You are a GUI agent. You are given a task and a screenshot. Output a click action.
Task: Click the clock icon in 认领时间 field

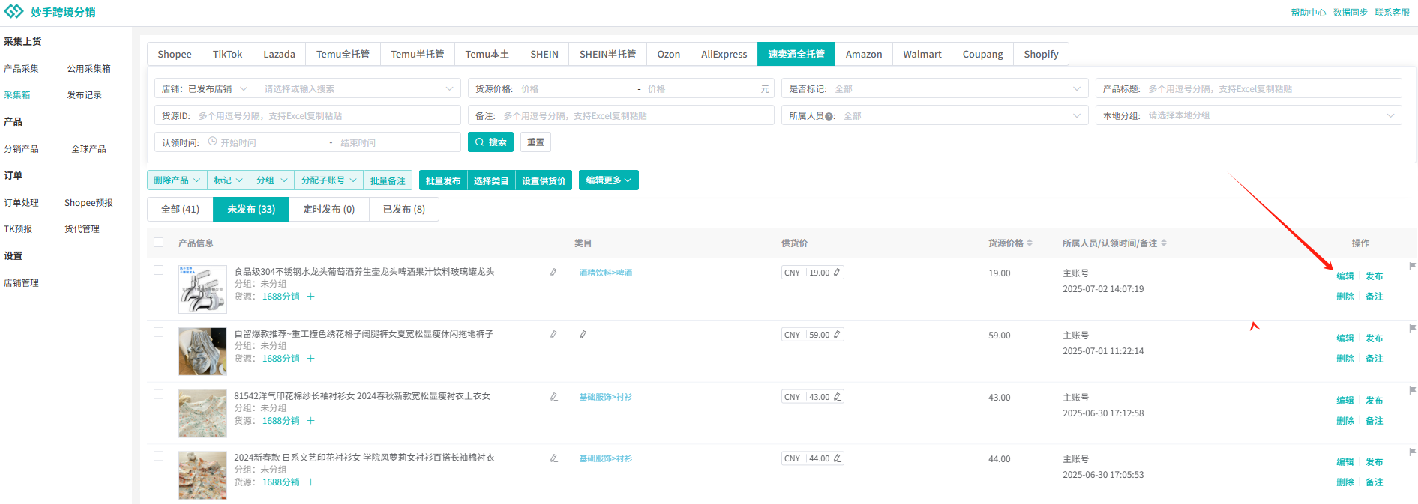[213, 142]
